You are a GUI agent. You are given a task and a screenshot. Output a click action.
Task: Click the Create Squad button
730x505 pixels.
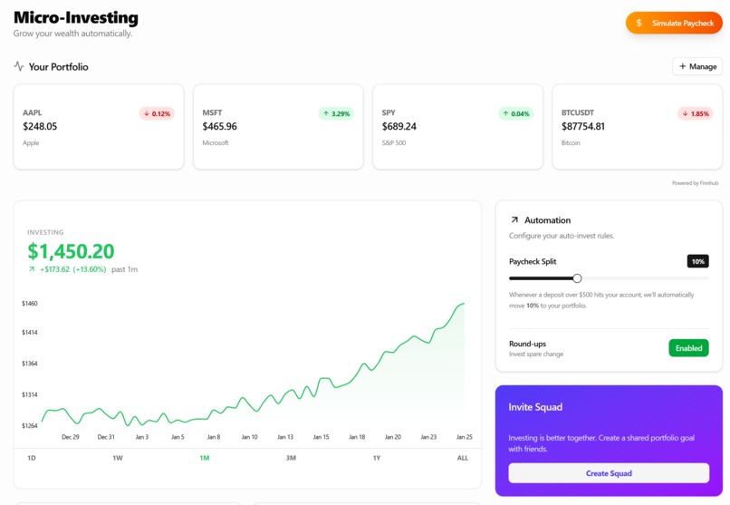pos(609,473)
